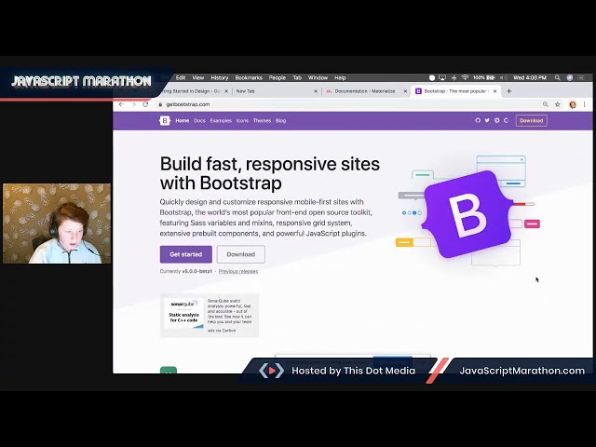Close the Bootstrap tab

point(494,91)
